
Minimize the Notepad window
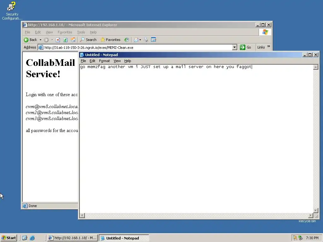pos(305,55)
